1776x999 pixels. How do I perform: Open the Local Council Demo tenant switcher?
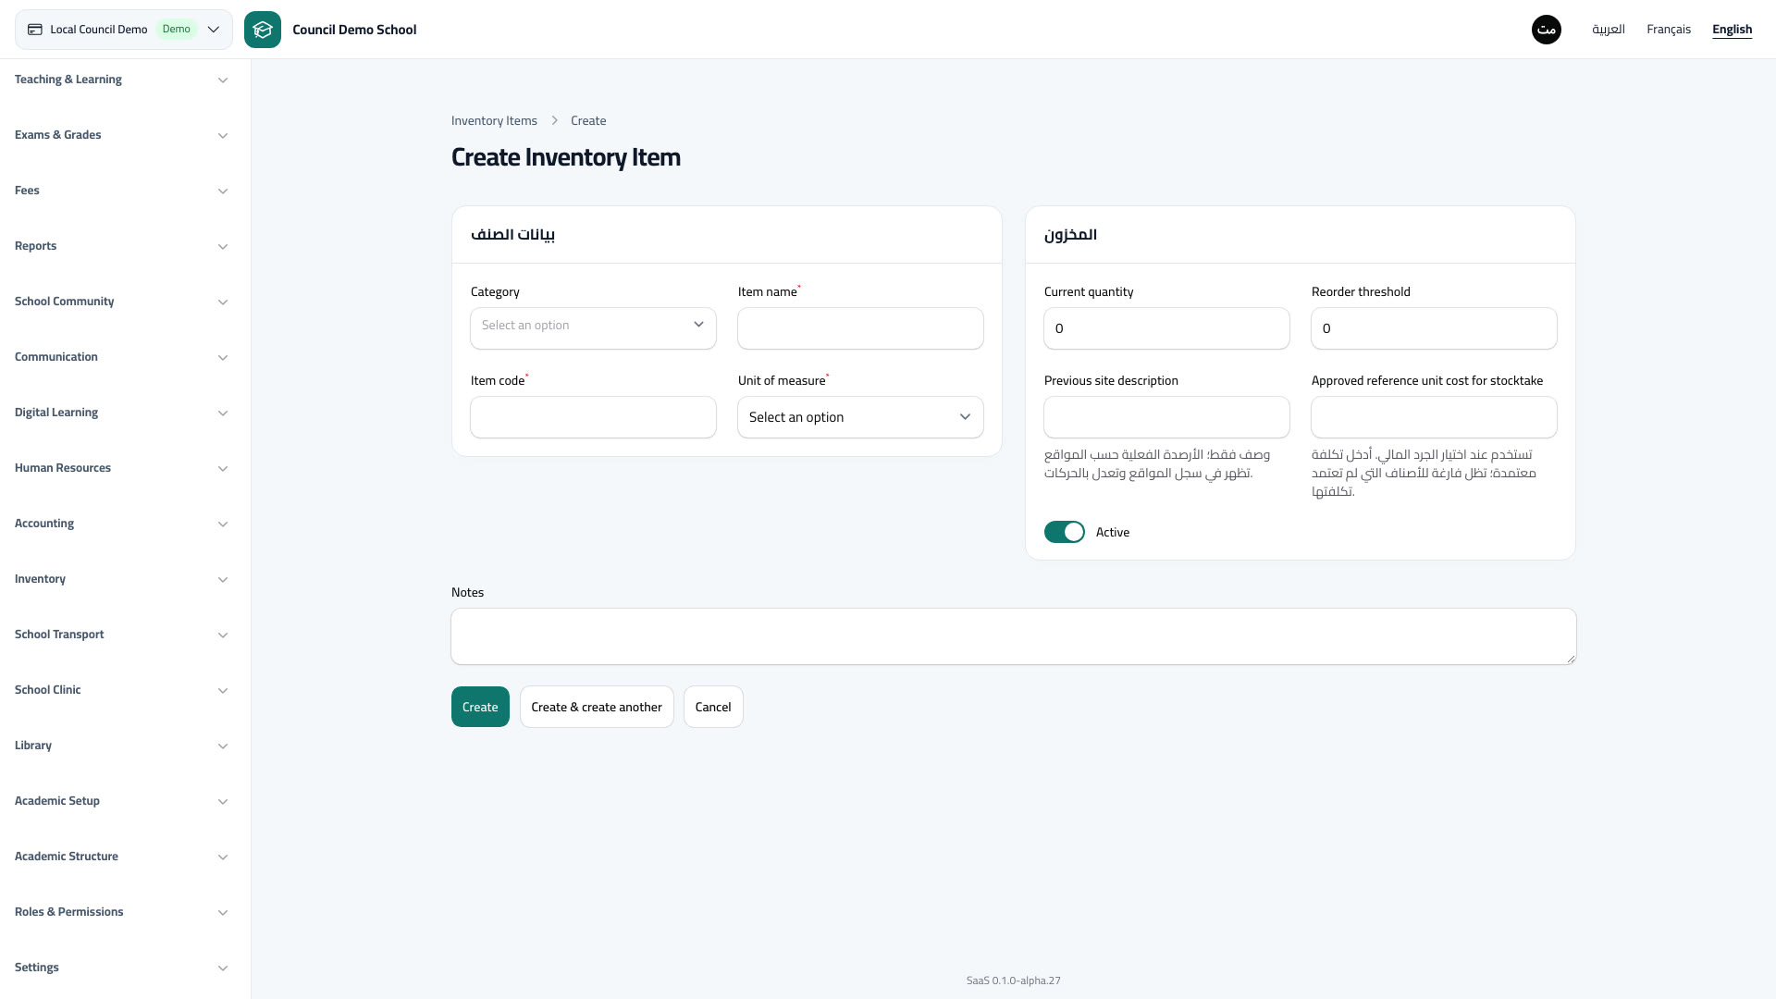point(124,30)
